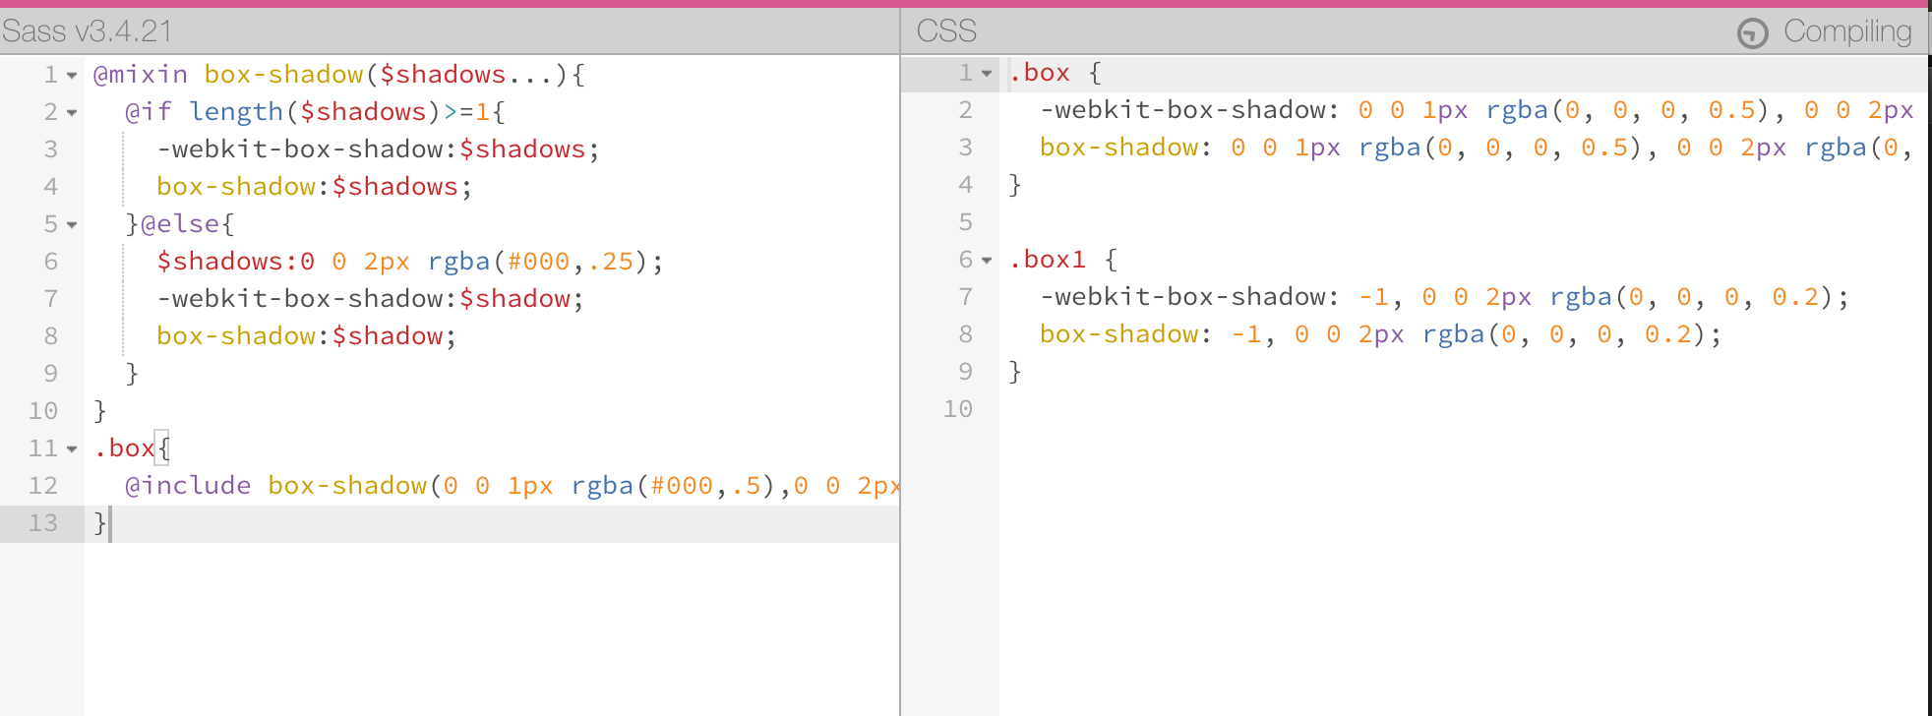This screenshot has height=716, width=1932.
Task: Collapse fold arrow on Sass line 2
Action: tap(72, 113)
